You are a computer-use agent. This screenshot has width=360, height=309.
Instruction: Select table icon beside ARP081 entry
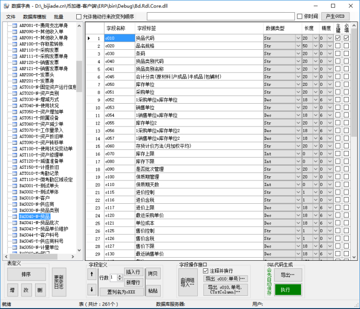pyautogui.click(x=14, y=25)
